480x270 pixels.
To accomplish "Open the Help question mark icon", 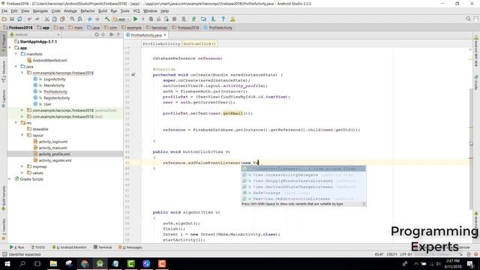I will point(223,19).
